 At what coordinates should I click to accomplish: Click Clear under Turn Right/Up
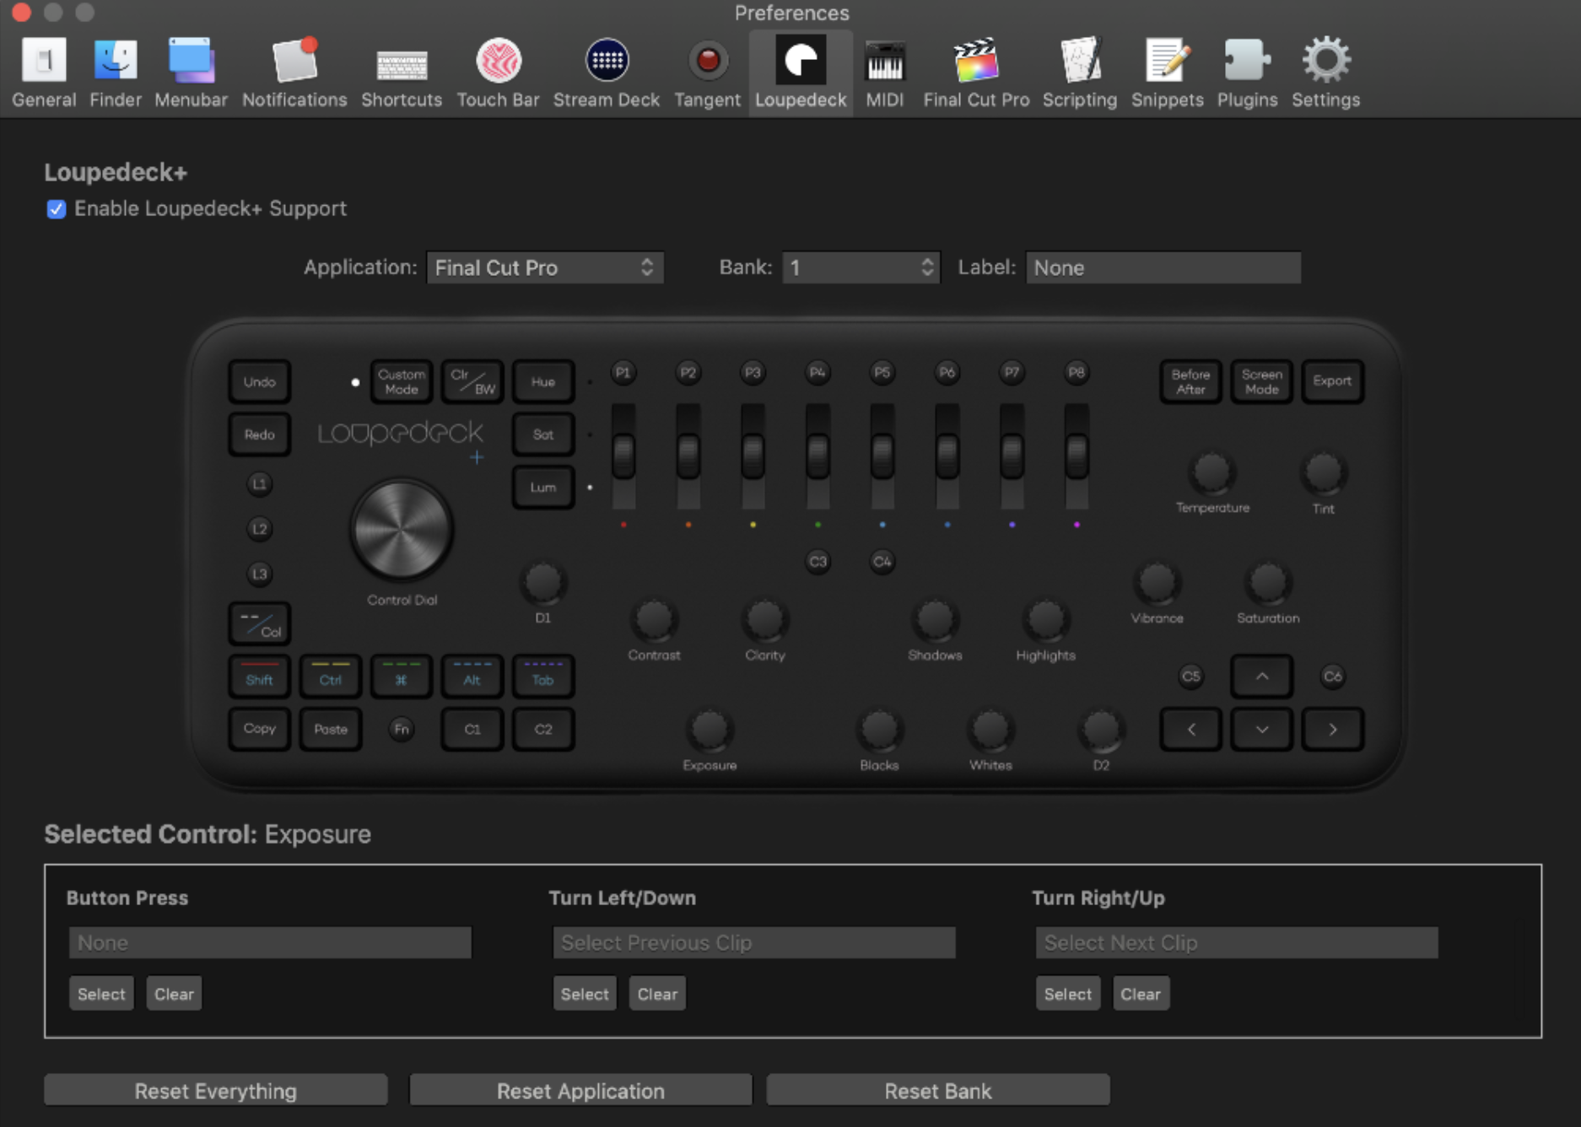[x=1141, y=994]
